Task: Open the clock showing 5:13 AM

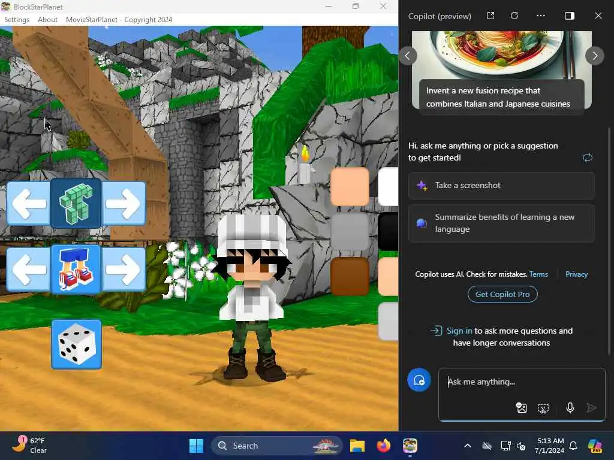Action: (x=550, y=446)
